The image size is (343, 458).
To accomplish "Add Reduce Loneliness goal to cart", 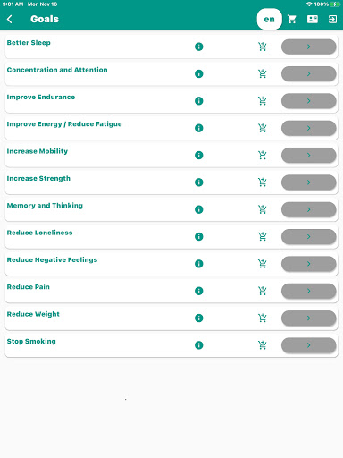I will coord(263,237).
